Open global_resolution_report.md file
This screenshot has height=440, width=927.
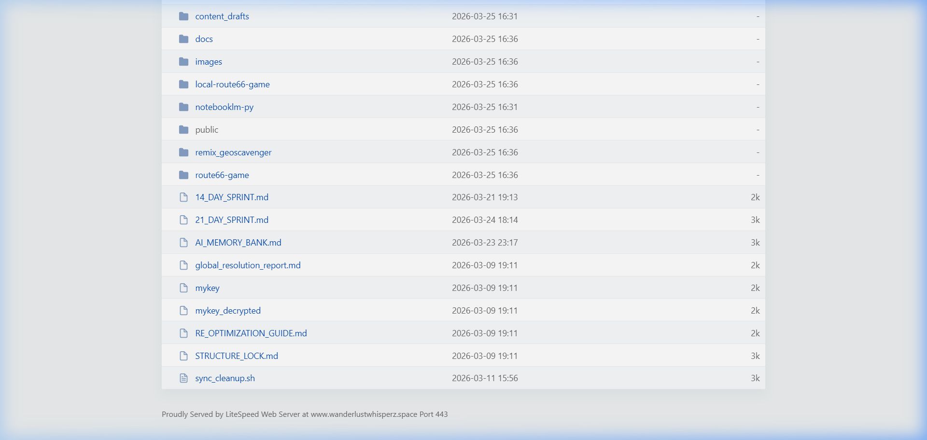[x=248, y=265]
